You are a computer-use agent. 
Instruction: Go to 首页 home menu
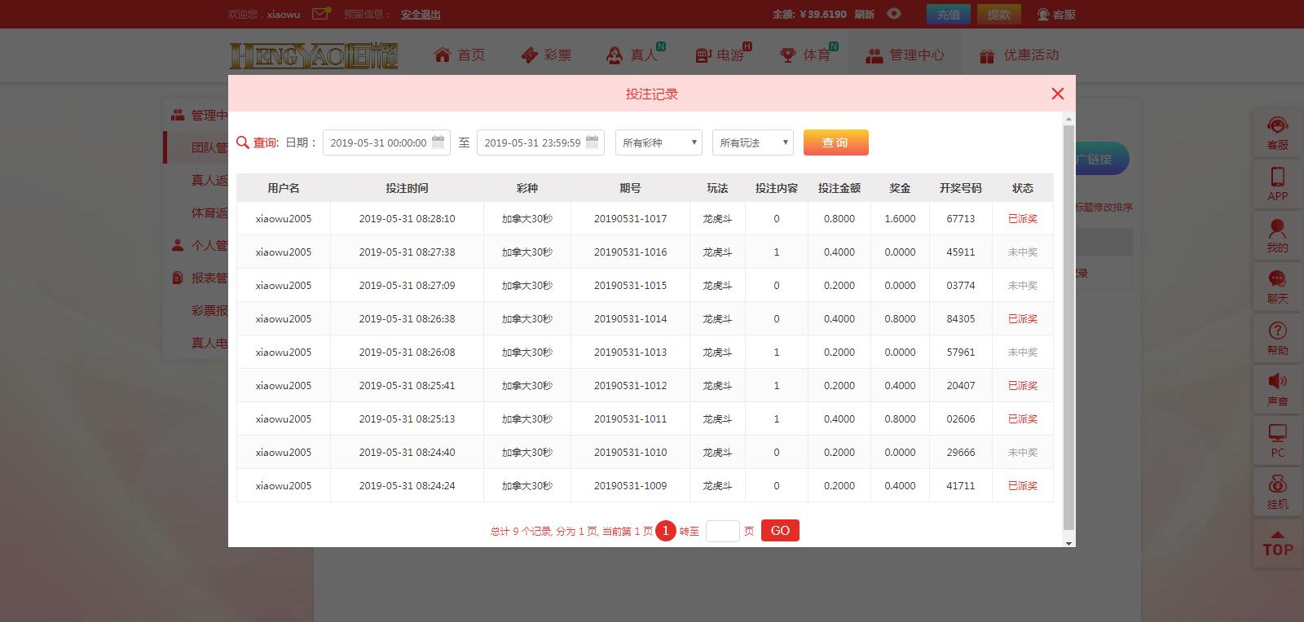(460, 55)
